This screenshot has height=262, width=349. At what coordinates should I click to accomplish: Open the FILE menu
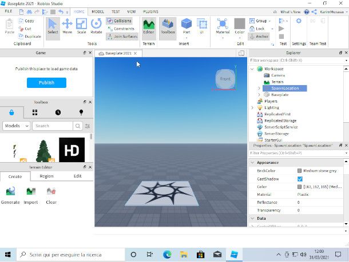click(9, 11)
